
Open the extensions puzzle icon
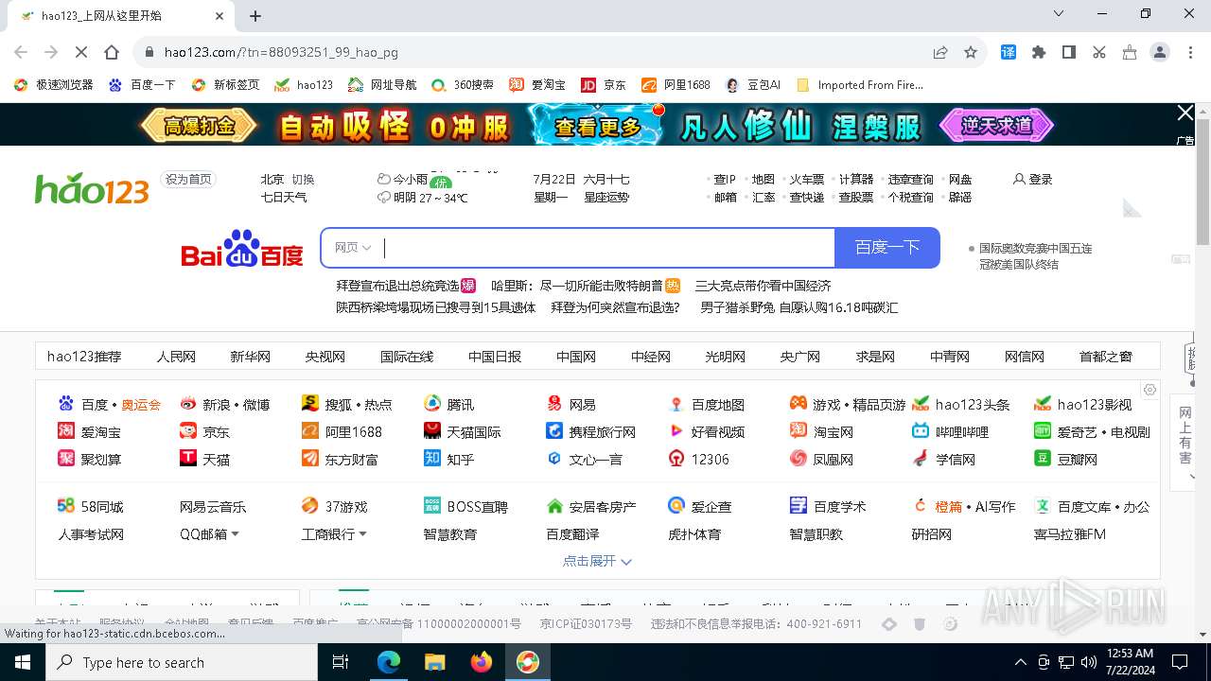click(1039, 53)
